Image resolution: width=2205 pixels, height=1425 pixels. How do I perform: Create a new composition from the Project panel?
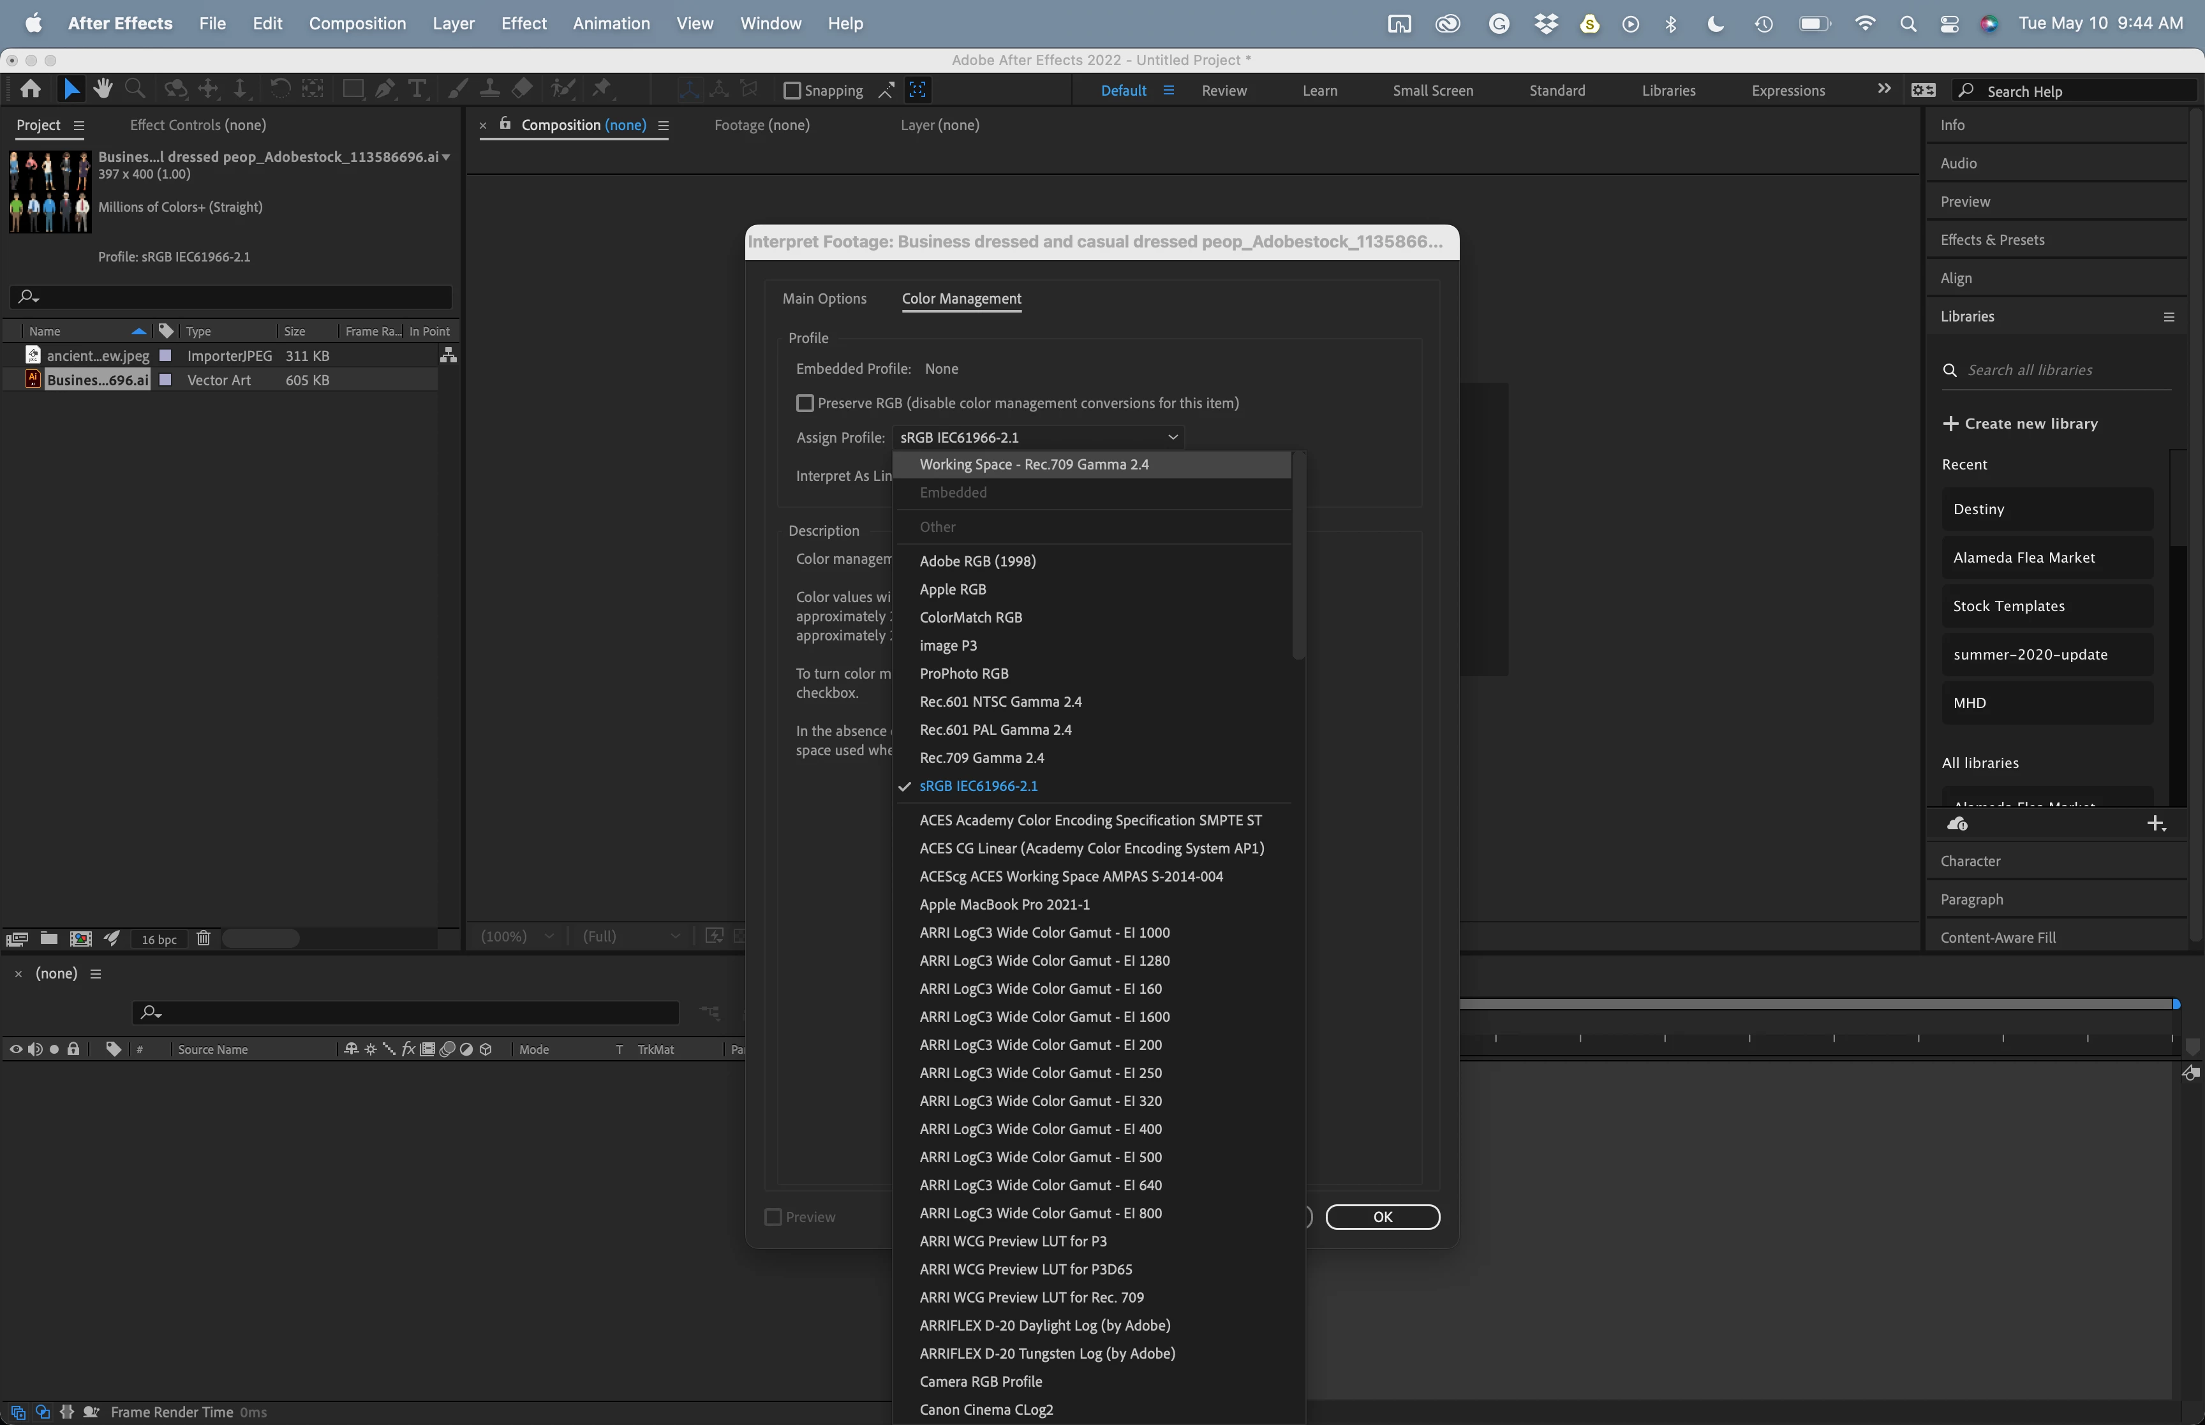80,938
